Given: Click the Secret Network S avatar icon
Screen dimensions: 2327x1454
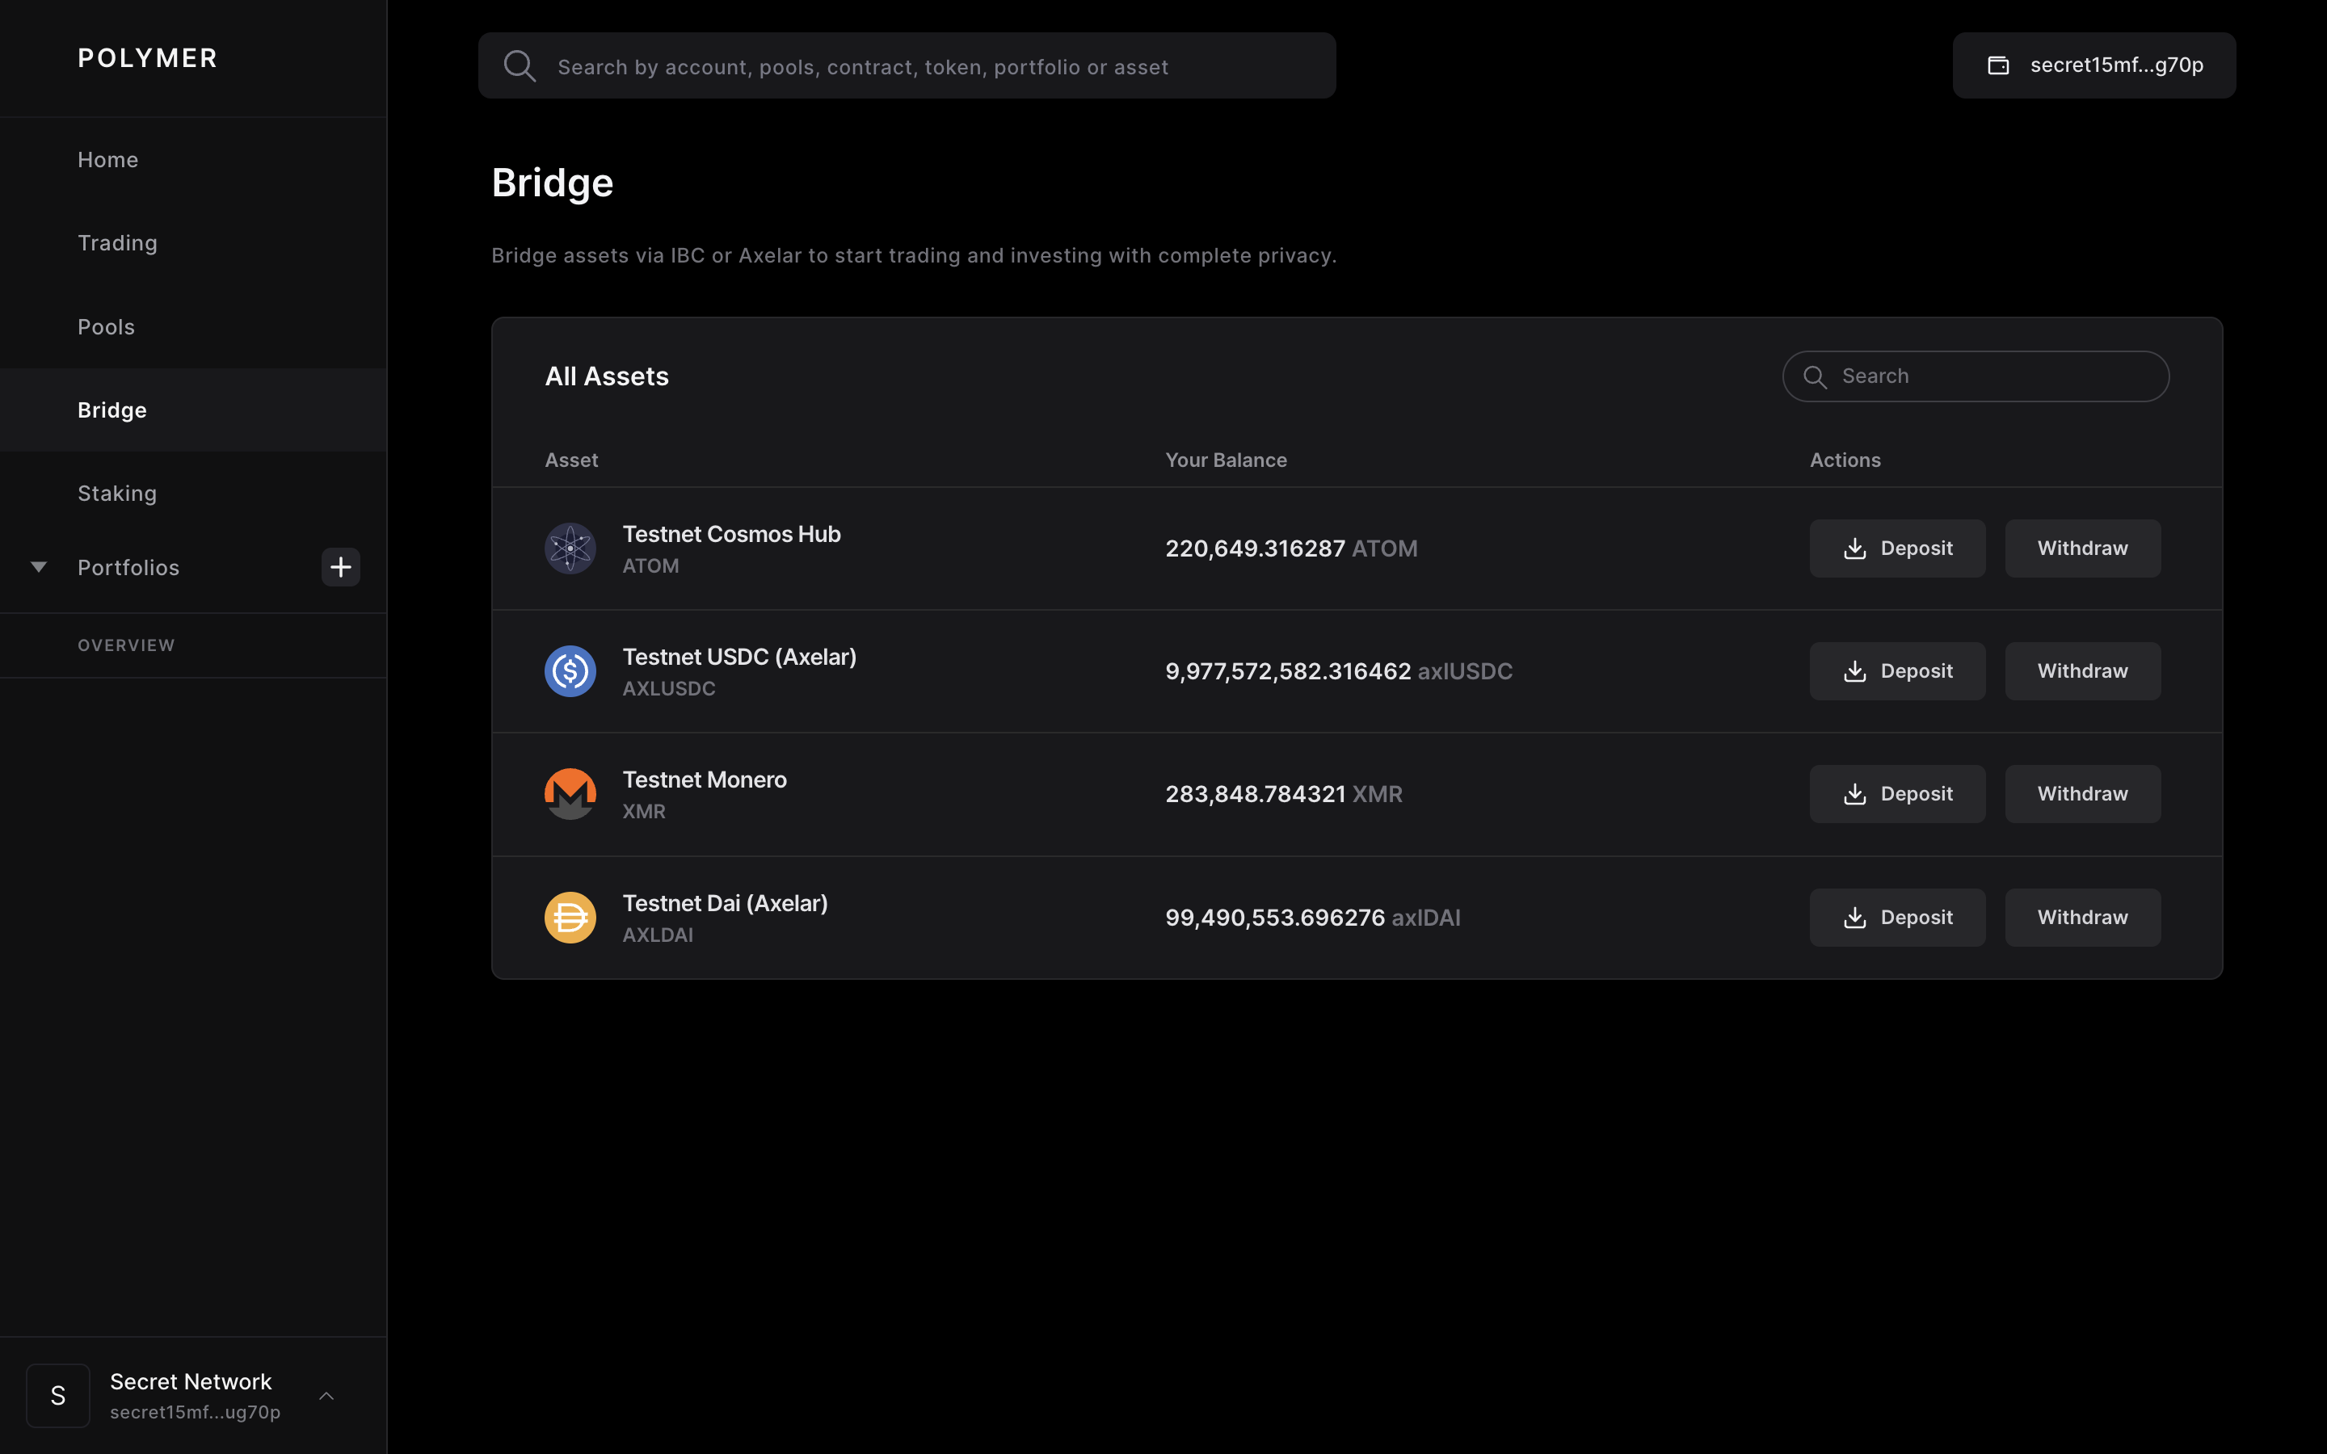Looking at the screenshot, I should (x=57, y=1395).
